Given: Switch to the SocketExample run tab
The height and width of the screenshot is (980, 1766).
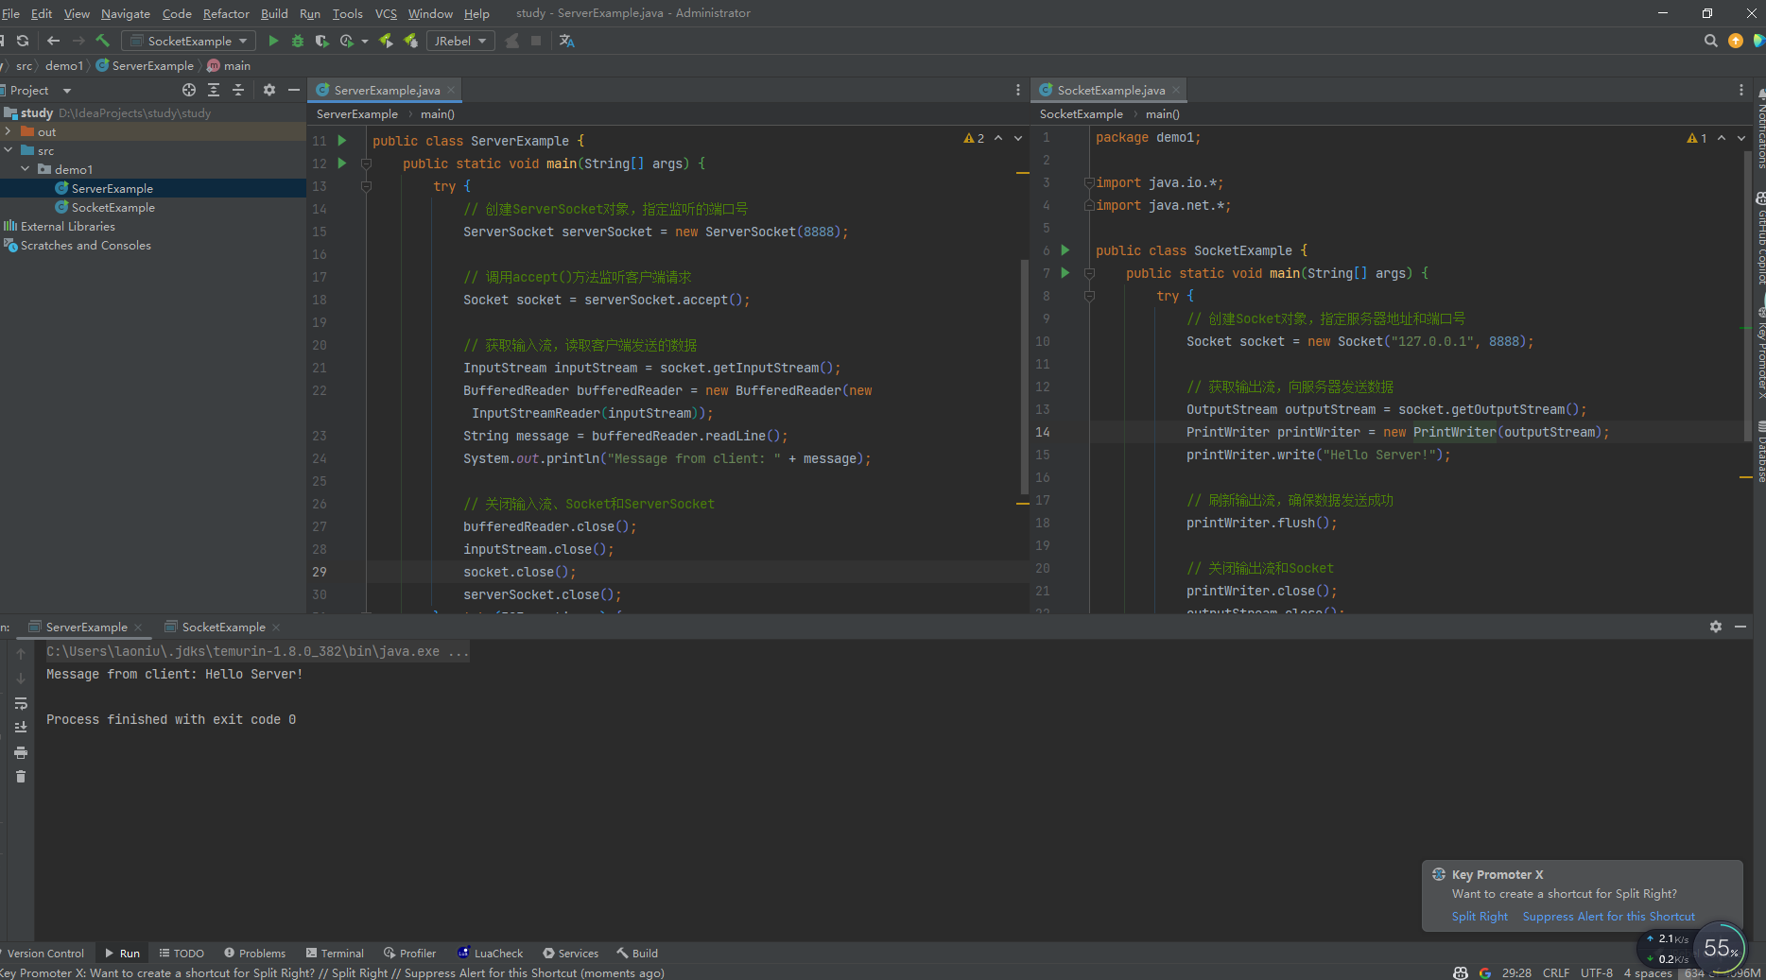Looking at the screenshot, I should pyautogui.click(x=223, y=627).
